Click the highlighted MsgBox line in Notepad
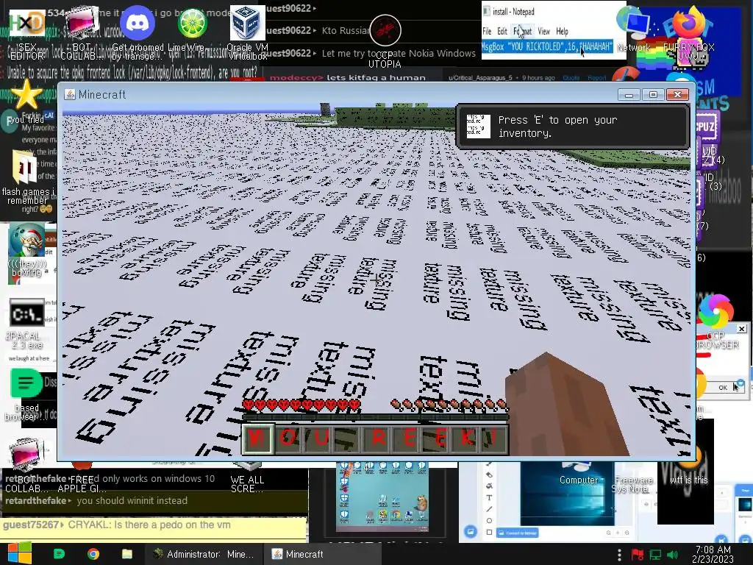Viewport: 753px width, 565px height. click(547, 46)
